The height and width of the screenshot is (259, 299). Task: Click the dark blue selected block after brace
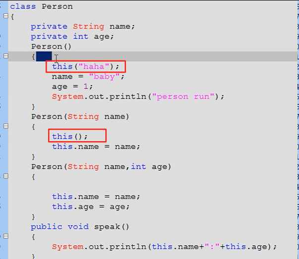[44, 56]
